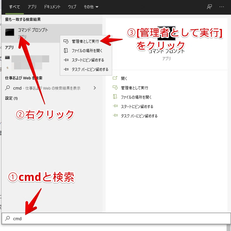
Task: Choose タスク バーにピン留めする in the context menu
Action: coord(86,69)
